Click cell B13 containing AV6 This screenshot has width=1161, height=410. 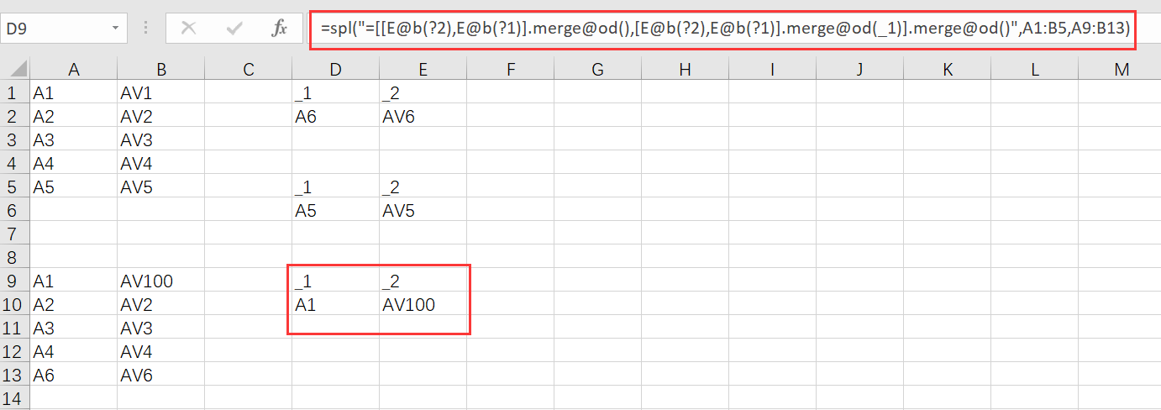(x=160, y=376)
